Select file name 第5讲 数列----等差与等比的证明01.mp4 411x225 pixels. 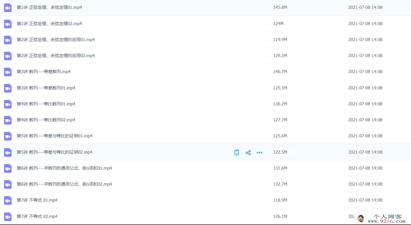[55, 136]
